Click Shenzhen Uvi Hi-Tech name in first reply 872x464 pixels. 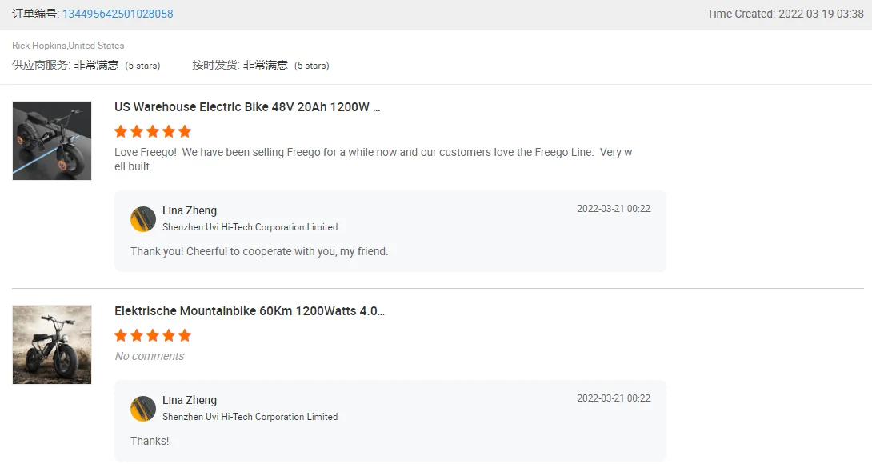250,227
